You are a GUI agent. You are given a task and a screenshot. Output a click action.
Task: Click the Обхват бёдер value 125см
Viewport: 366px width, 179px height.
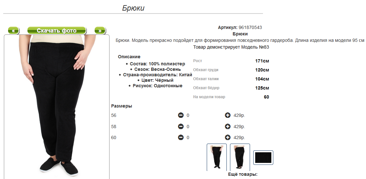pyautogui.click(x=262, y=88)
